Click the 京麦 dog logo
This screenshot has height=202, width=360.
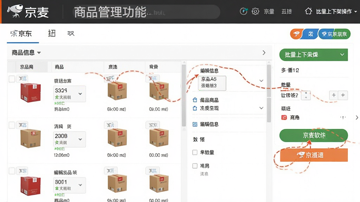15,11
